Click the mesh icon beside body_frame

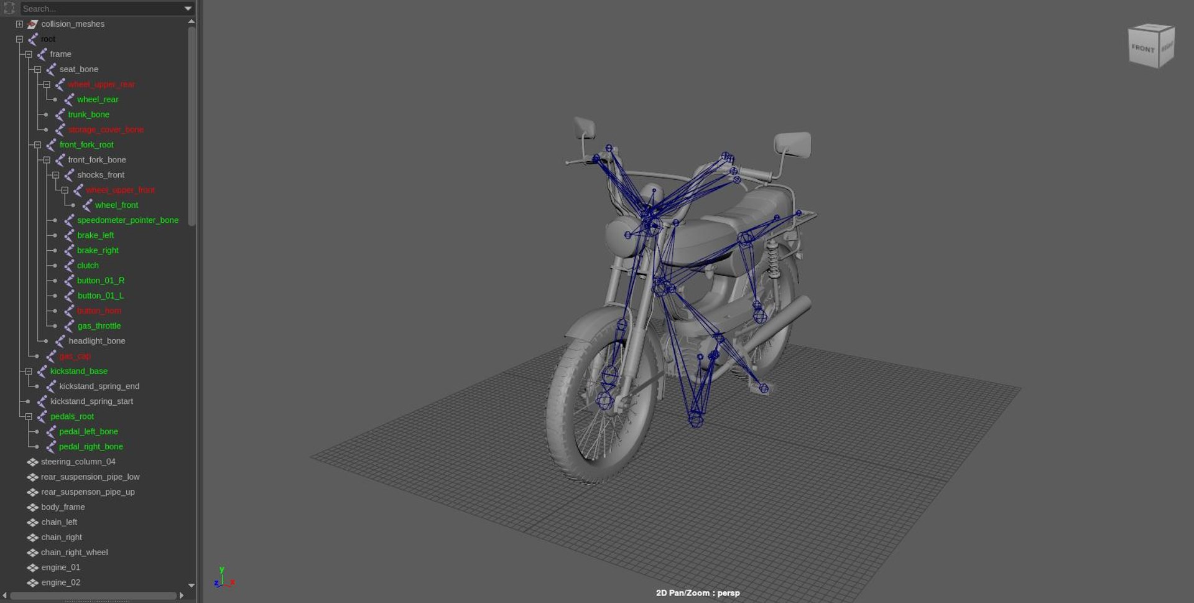32,507
